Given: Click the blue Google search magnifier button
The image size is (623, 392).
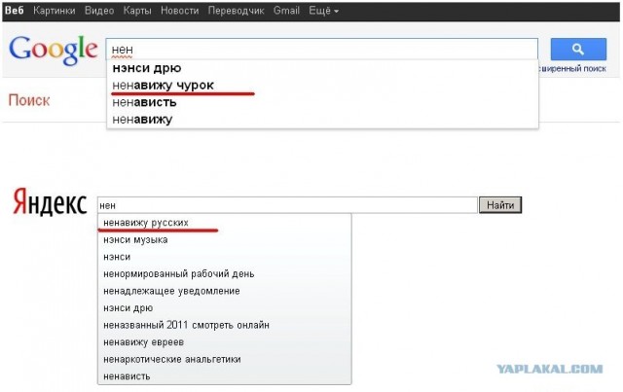Looking at the screenshot, I should pos(578,50).
